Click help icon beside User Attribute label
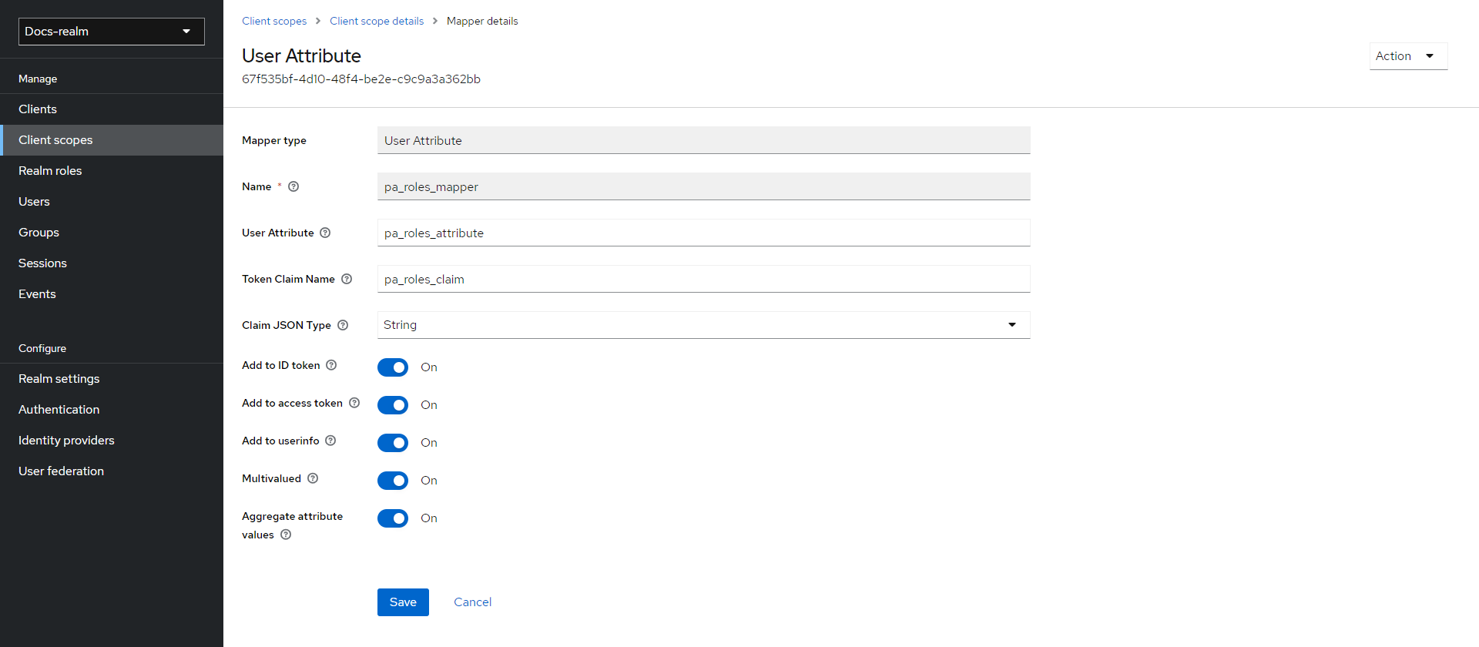 pos(325,233)
